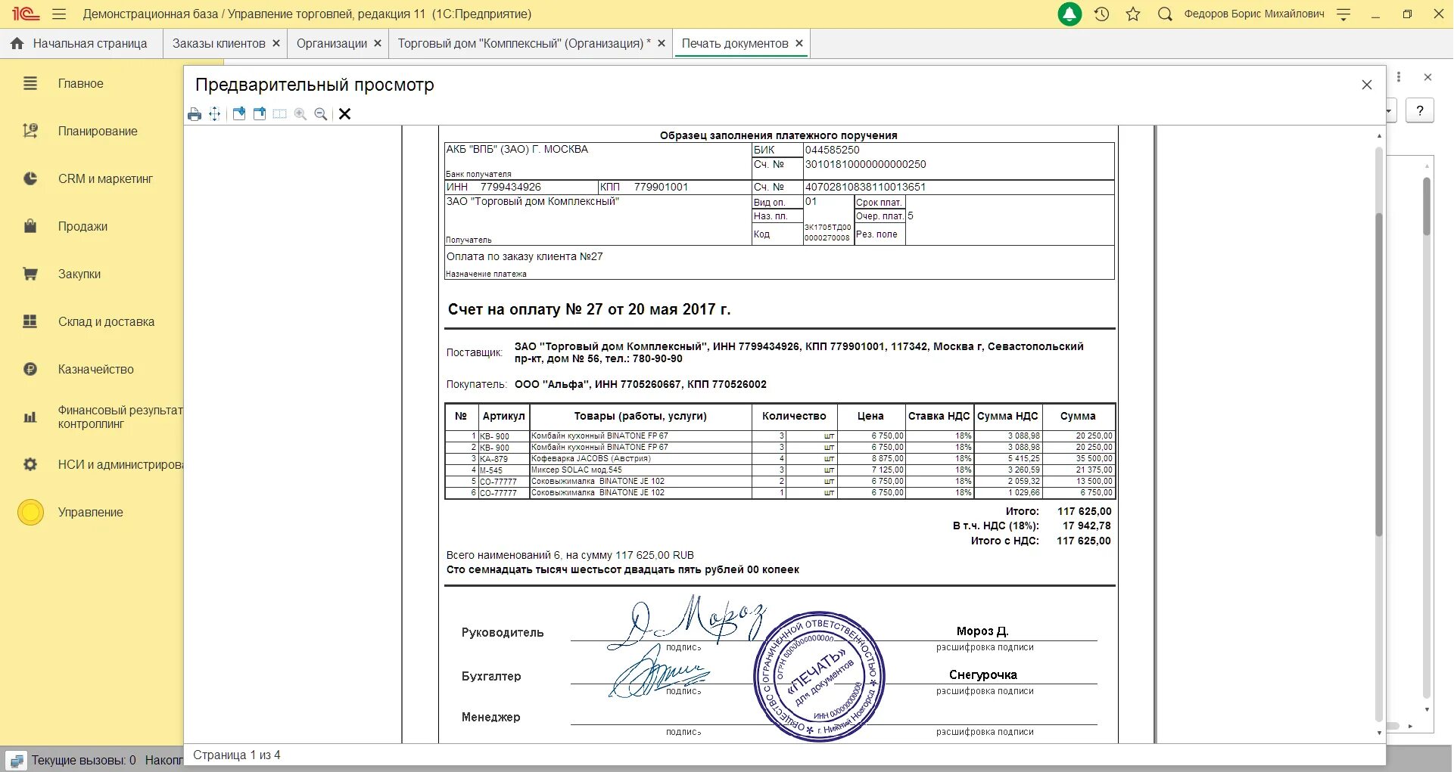Go to next page using down-arrow icon
The height and width of the screenshot is (772, 1454).
[x=239, y=114]
